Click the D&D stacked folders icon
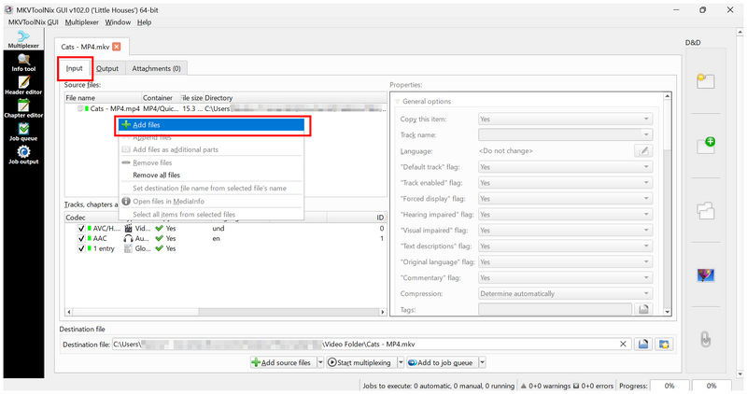This screenshot has width=747, height=394. tap(706, 210)
